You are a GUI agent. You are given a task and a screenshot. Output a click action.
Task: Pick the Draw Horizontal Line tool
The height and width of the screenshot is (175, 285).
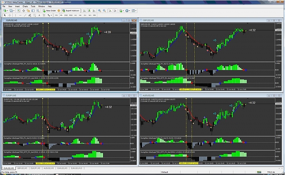(20, 15)
